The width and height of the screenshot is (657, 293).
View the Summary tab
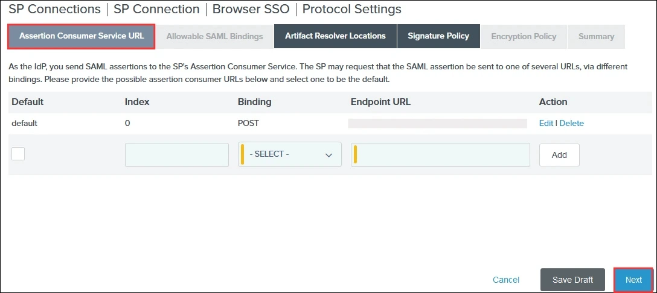coord(596,36)
